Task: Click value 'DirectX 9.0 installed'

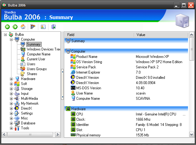Action: (x=150, y=78)
